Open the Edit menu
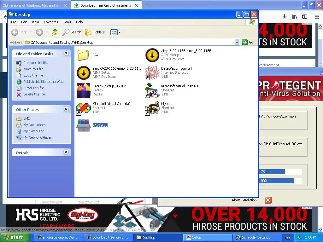Screen dimensions: 323x242 pos(24,22)
